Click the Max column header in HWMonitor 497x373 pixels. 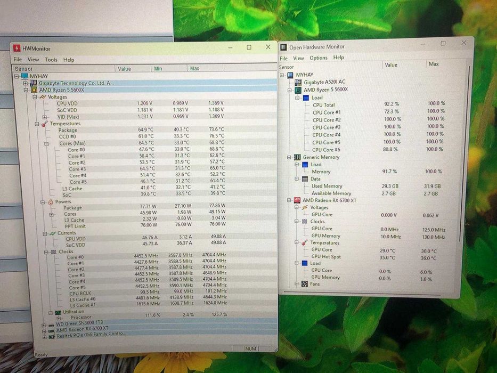[x=205, y=68]
